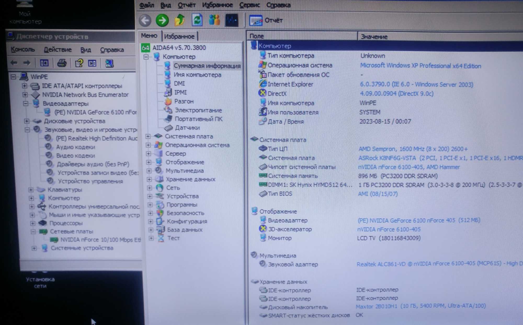
Task: Open the Вид menu in Device Manager
Action: tap(86, 50)
